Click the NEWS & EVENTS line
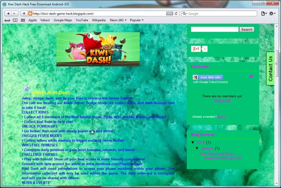Screen dimensions: 281x188 36,183
